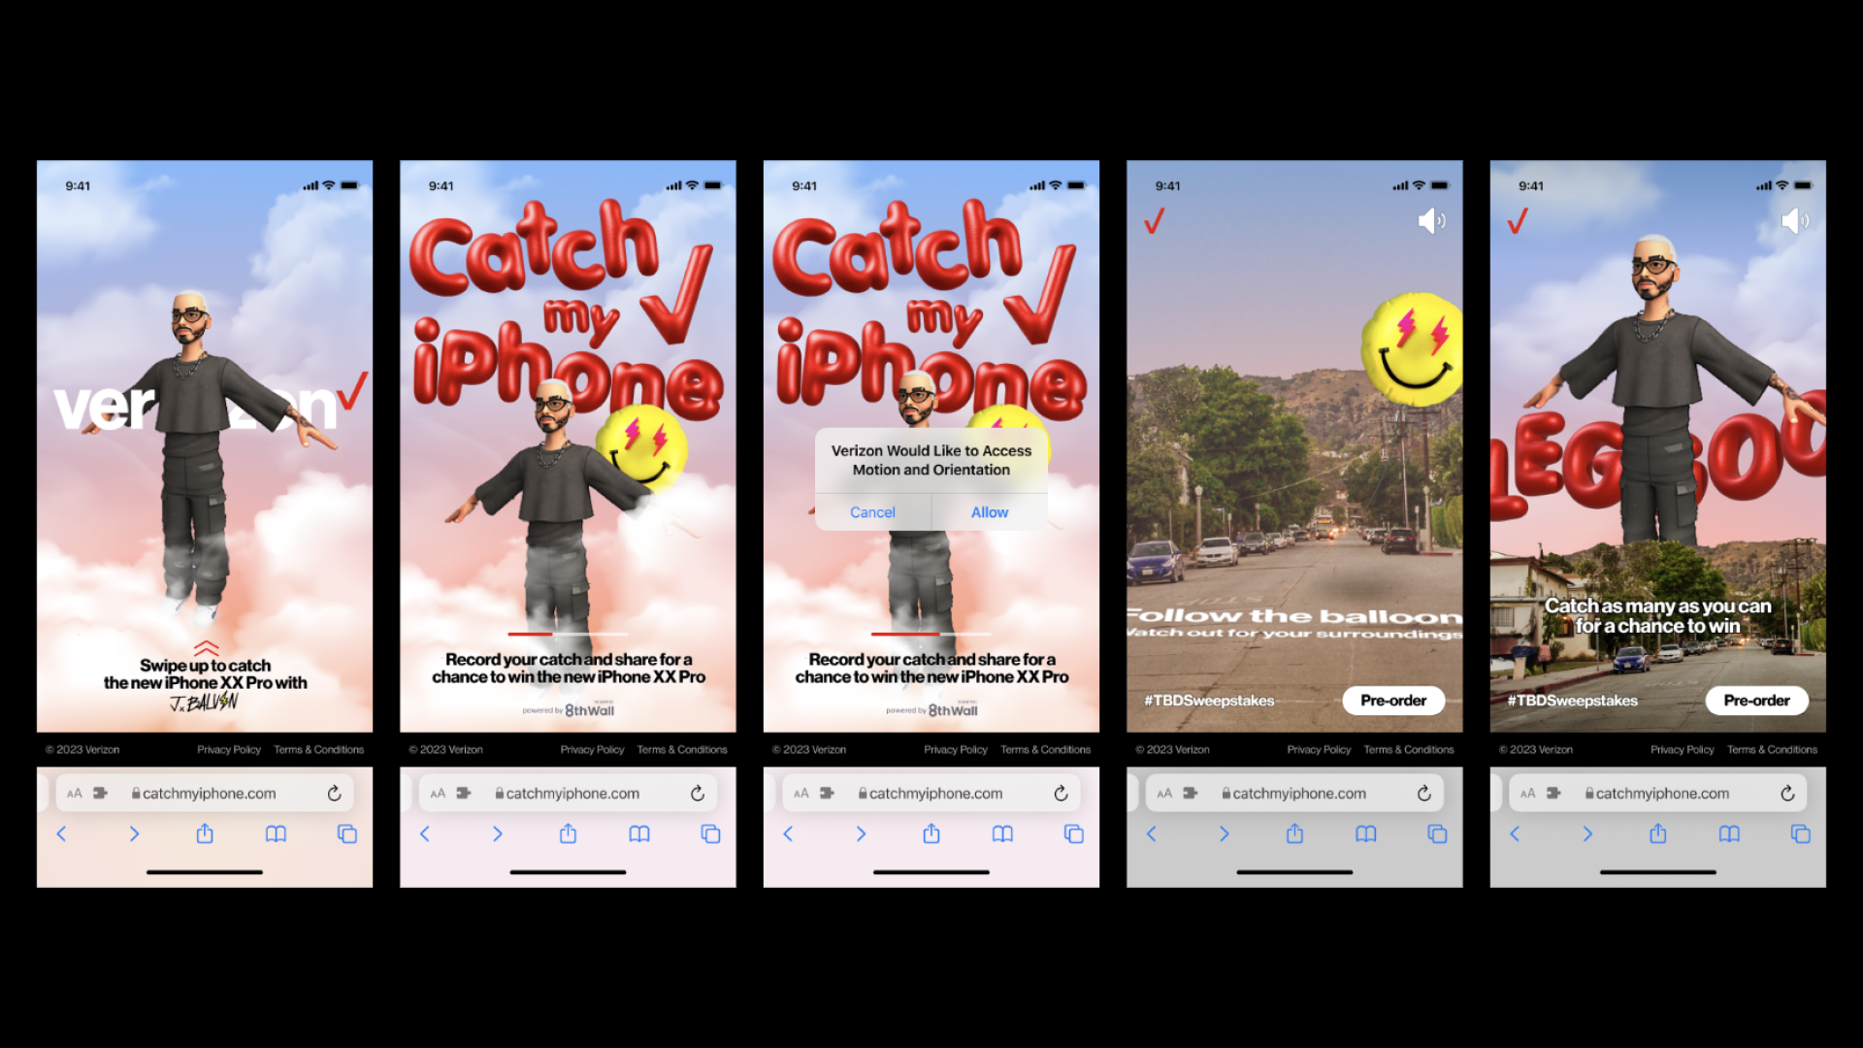1863x1048 pixels.
Task: Open Privacy Policy under third phone
Action: (x=956, y=750)
